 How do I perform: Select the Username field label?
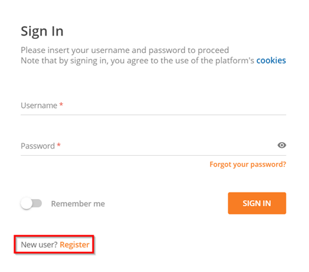pyautogui.click(x=39, y=105)
